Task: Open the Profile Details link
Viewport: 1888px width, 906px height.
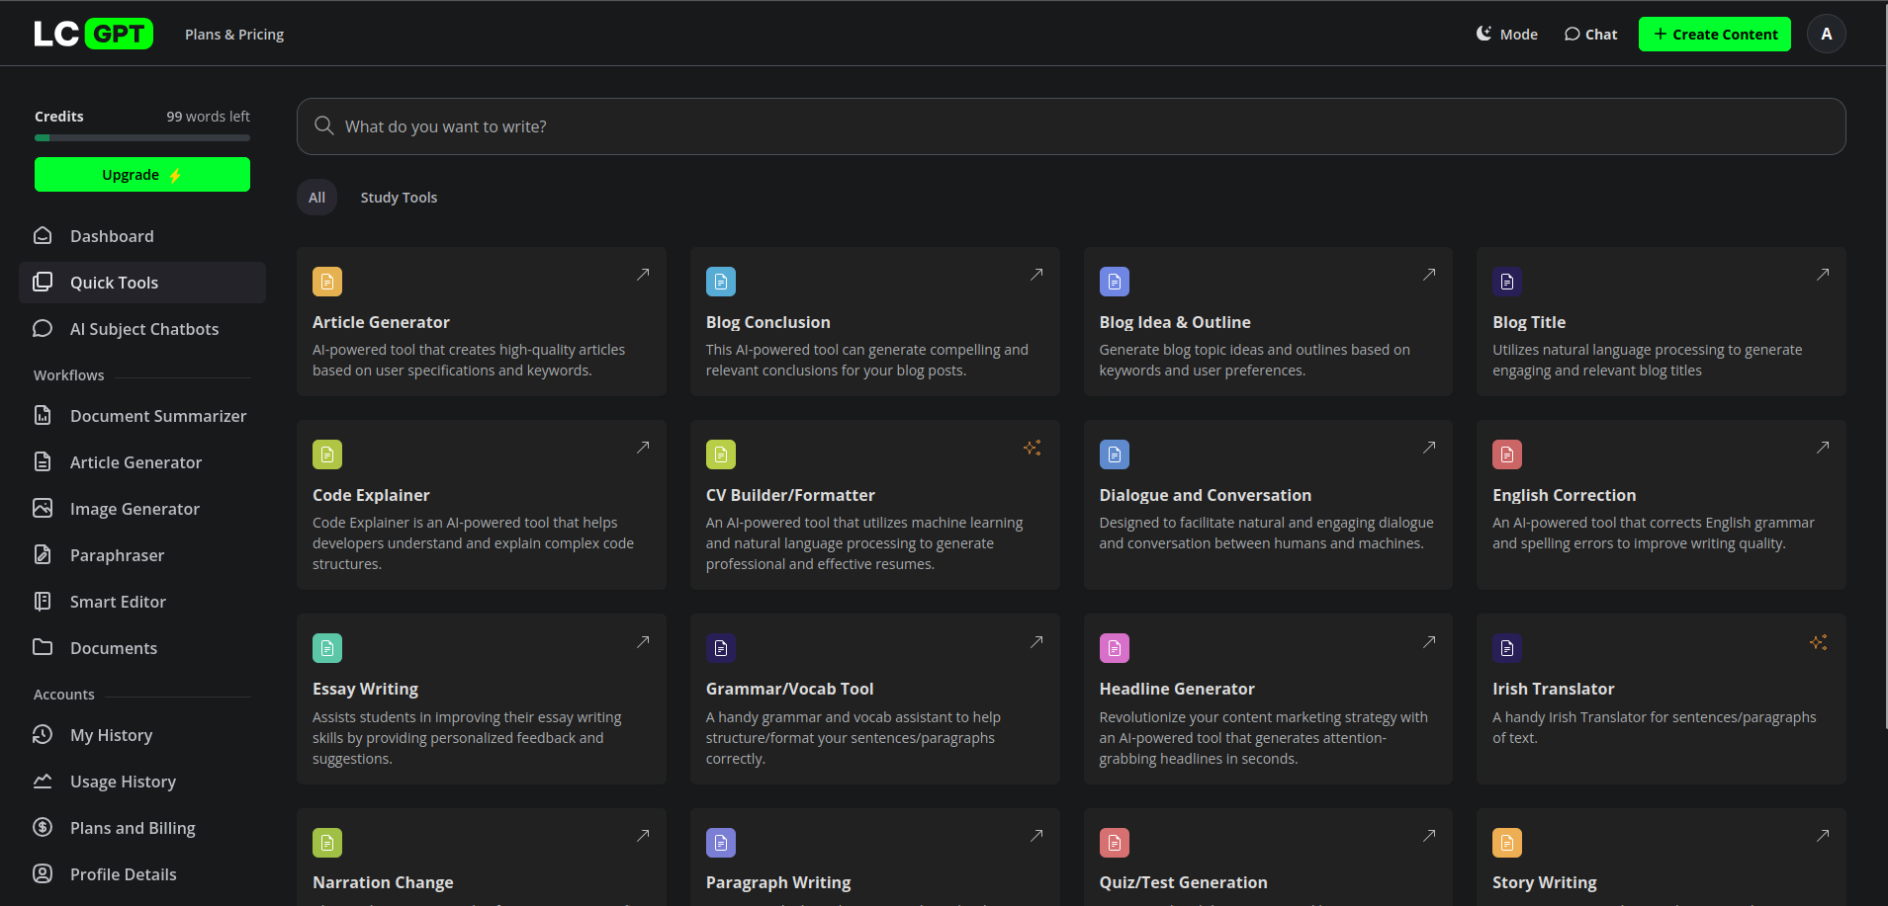Action: 124,874
